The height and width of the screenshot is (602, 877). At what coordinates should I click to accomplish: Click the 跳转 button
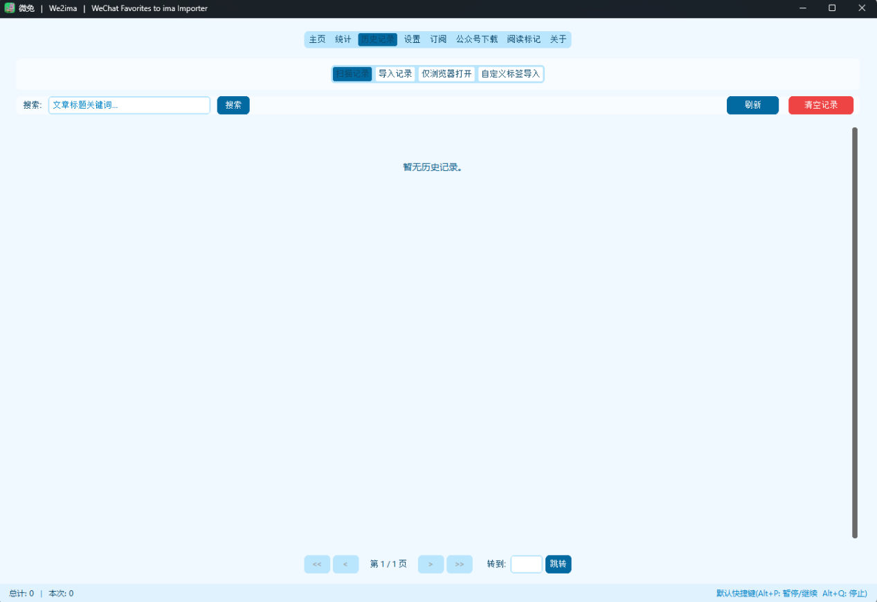558,565
